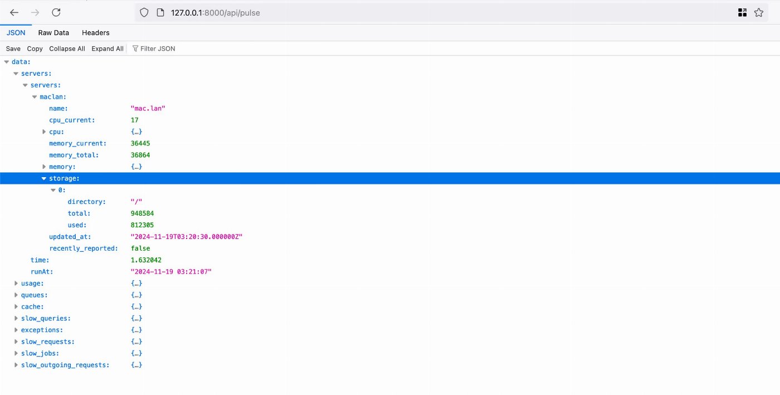
Task: Expand the queues node
Action: pos(16,295)
